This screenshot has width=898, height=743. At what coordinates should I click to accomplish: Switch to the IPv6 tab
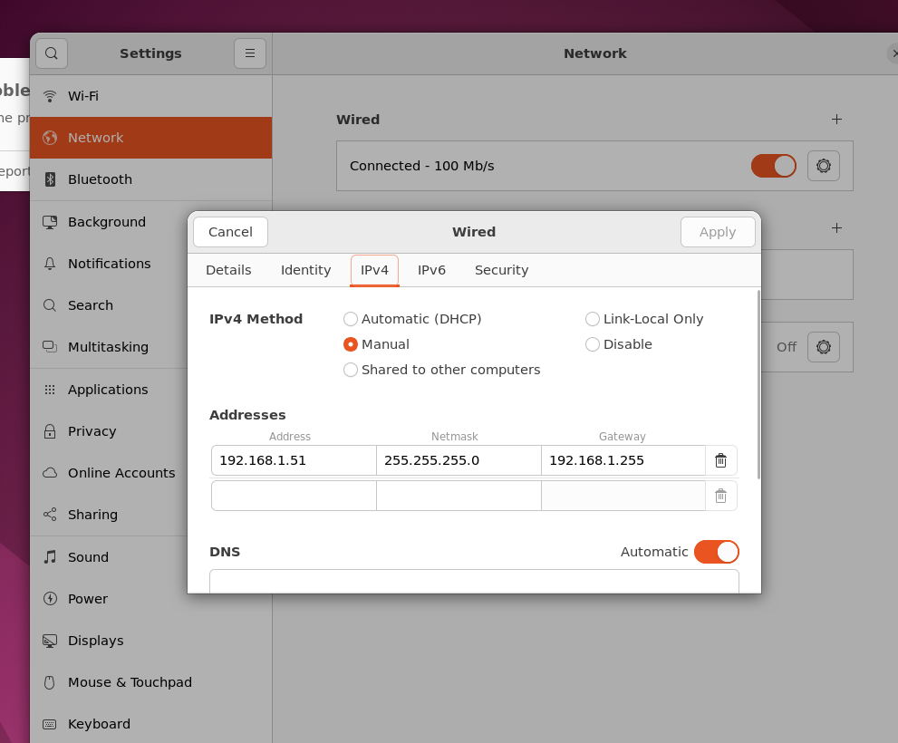pos(431,270)
